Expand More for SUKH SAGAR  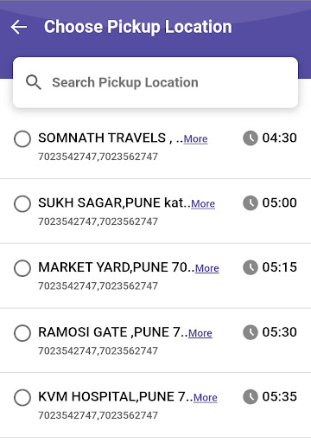(x=203, y=204)
